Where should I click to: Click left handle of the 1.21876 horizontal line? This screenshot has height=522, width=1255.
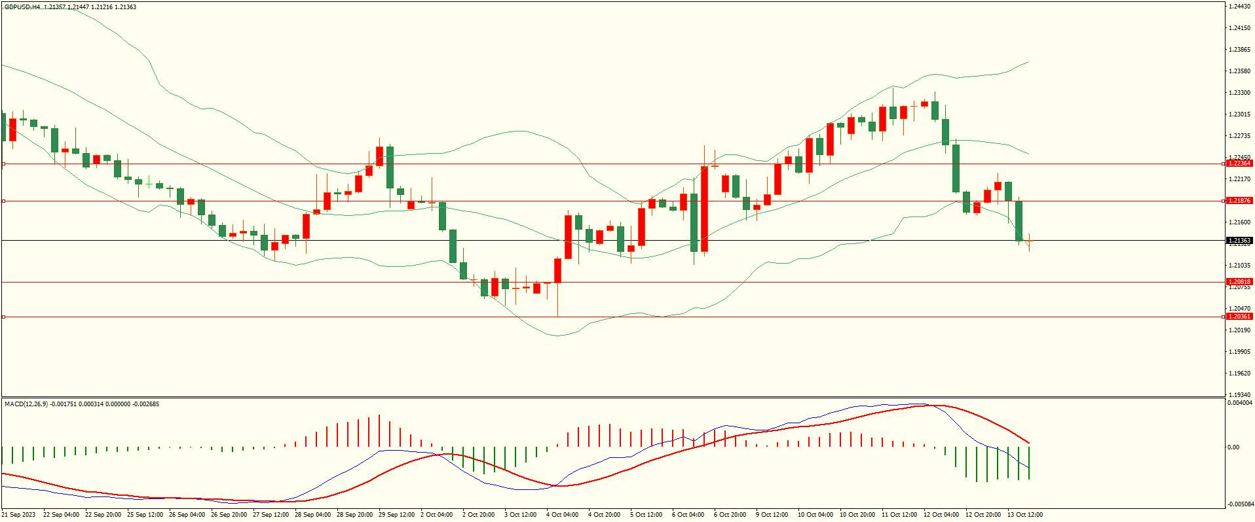click(3, 201)
